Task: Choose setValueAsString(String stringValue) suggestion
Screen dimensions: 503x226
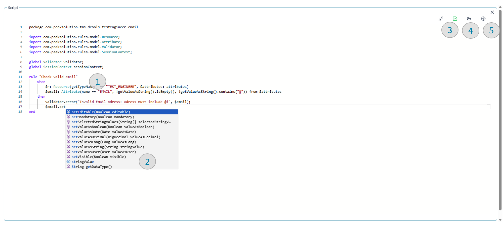Action: pyautogui.click(x=122, y=147)
